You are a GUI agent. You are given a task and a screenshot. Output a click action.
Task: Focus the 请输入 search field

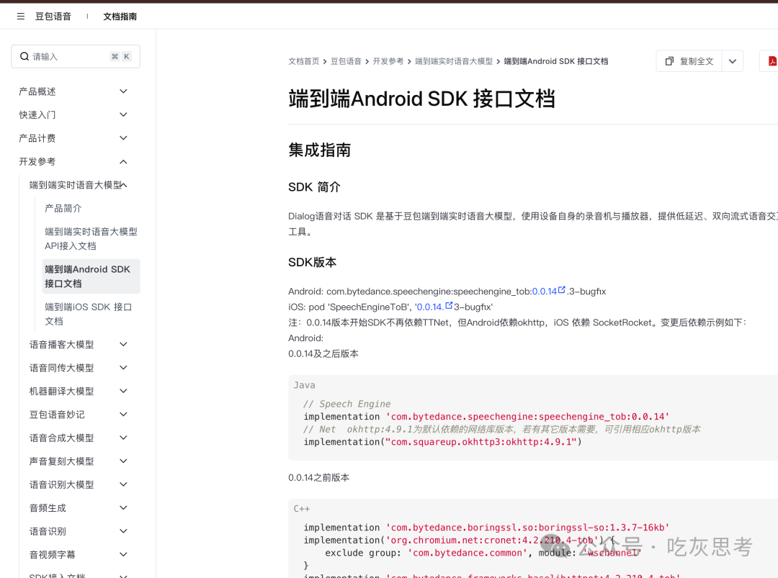(x=76, y=57)
